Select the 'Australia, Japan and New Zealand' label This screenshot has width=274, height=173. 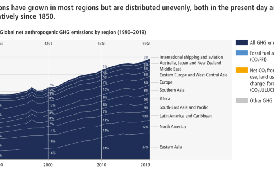(x=190, y=63)
